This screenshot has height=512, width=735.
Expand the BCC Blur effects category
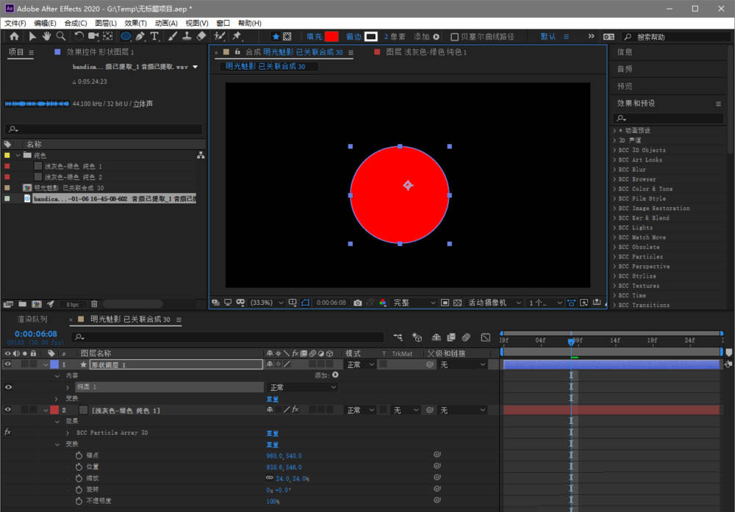(614, 170)
